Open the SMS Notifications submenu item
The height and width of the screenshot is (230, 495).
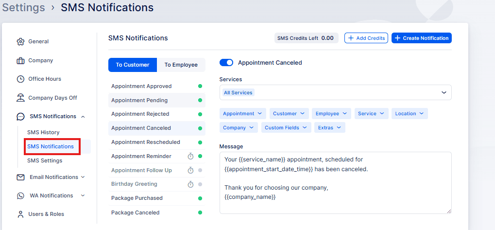[x=51, y=146]
